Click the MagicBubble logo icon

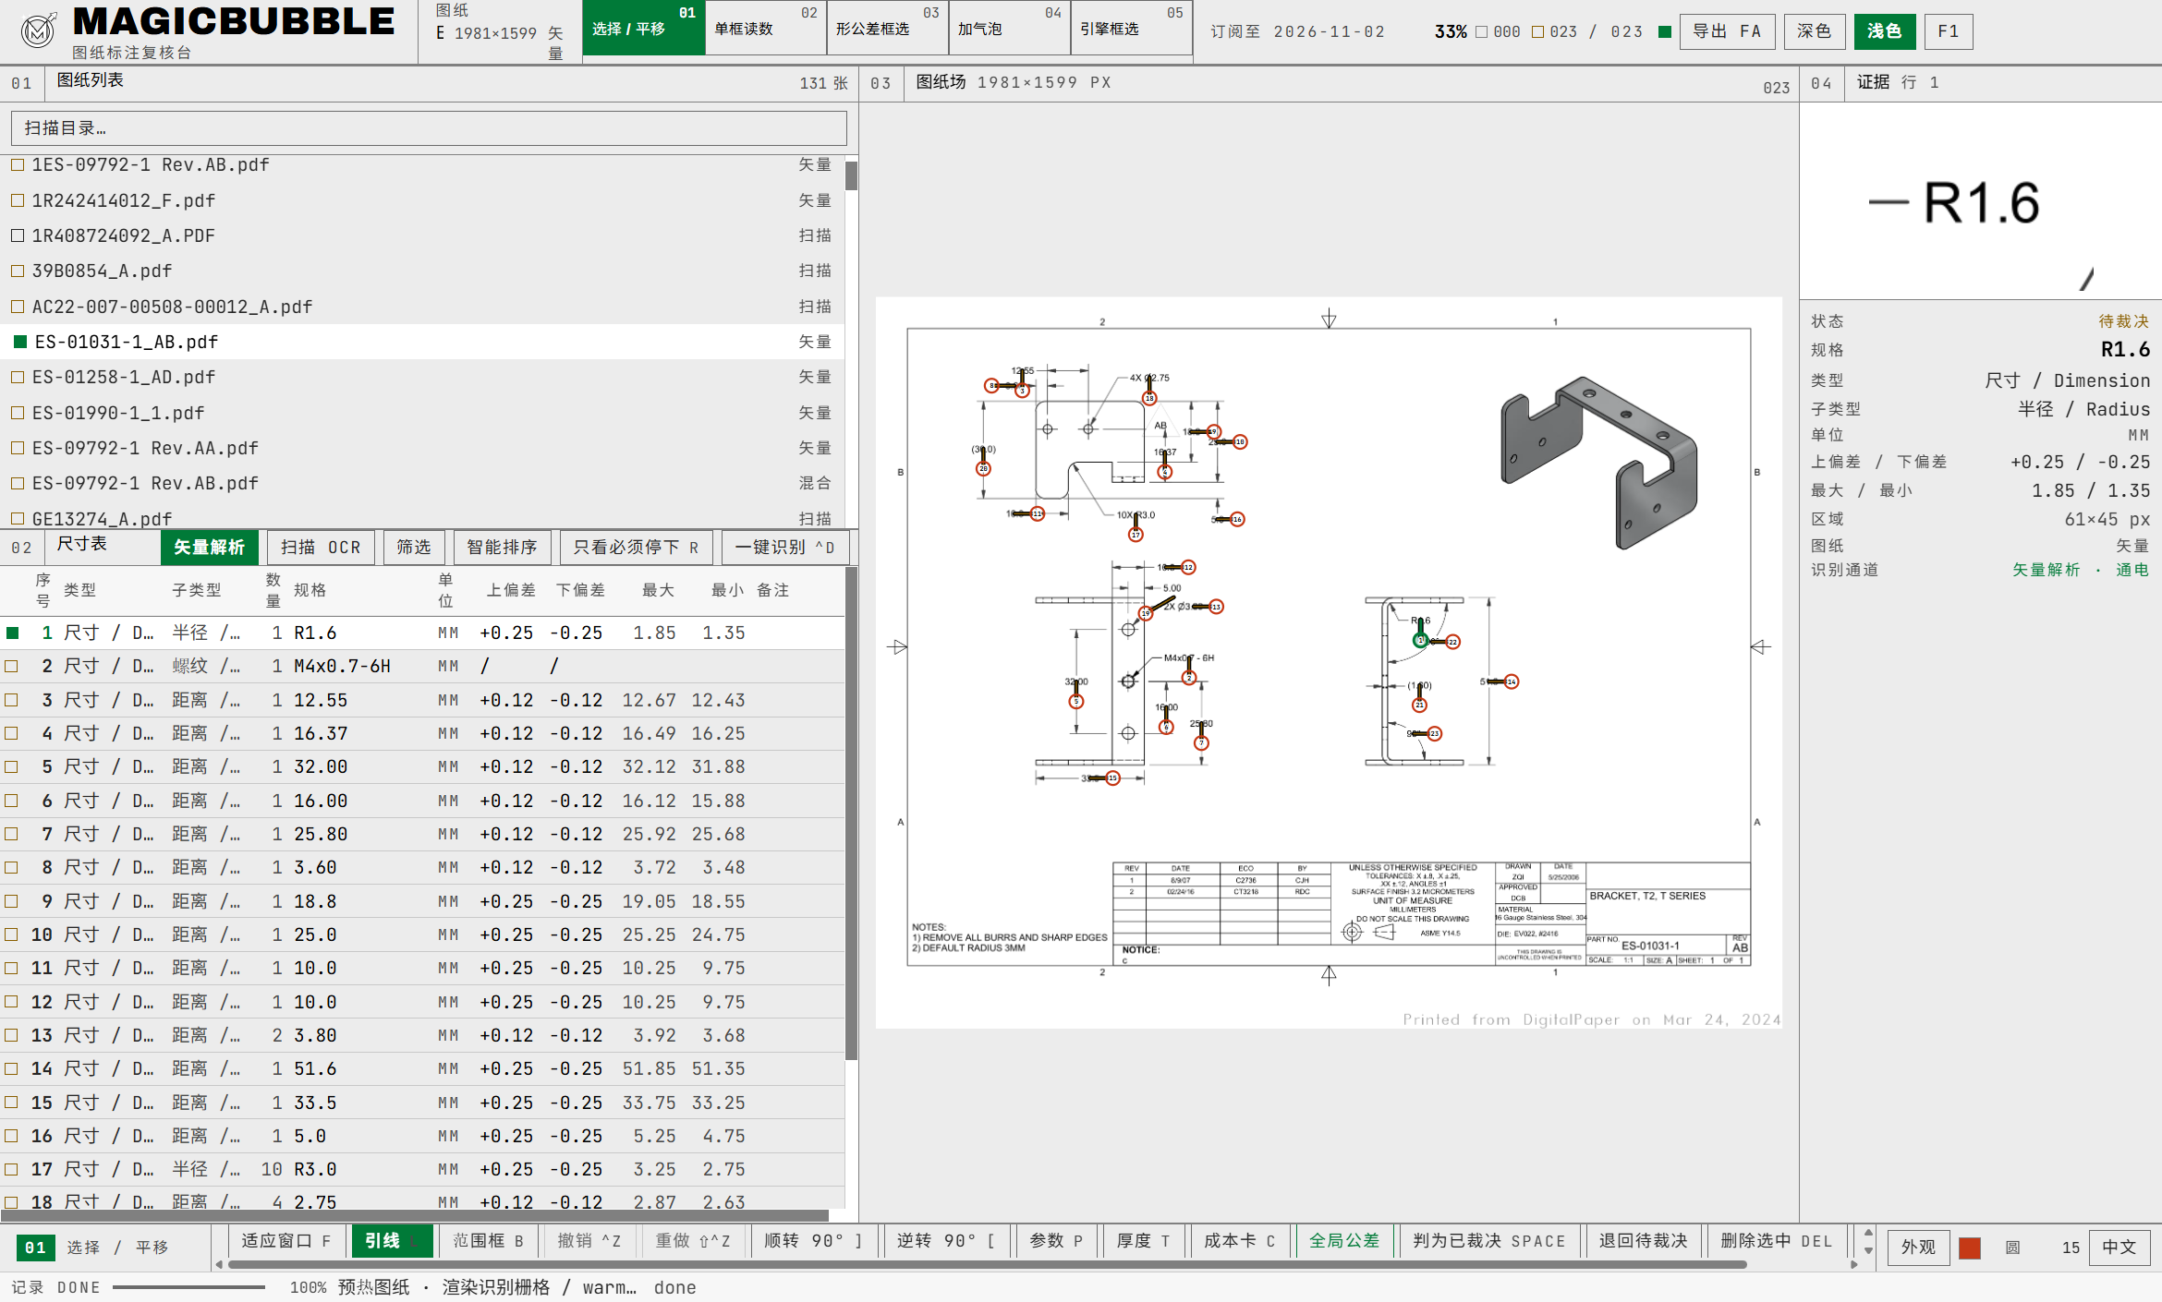38,30
